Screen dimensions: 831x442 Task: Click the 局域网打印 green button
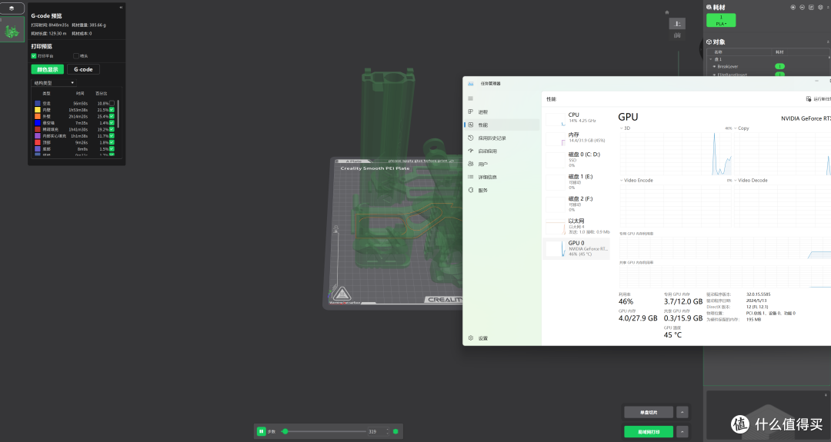(x=649, y=431)
